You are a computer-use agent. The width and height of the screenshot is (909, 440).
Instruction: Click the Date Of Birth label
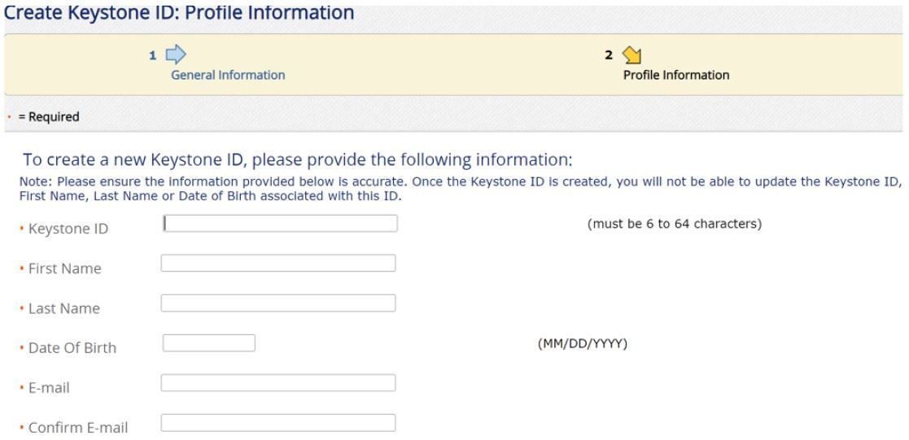tap(72, 348)
